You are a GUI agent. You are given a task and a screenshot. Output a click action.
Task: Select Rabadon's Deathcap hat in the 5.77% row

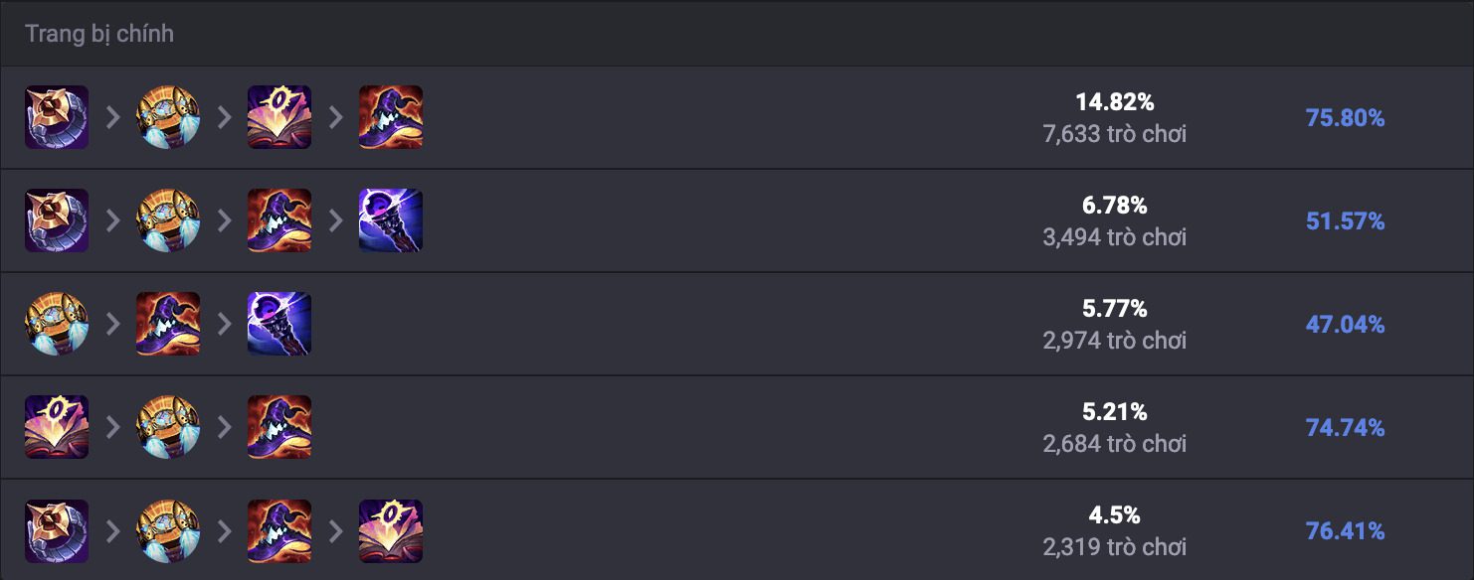168,324
